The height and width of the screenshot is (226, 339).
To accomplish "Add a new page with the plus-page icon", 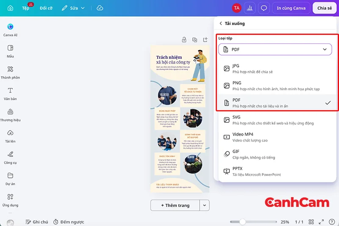I will pyautogui.click(x=205, y=39).
